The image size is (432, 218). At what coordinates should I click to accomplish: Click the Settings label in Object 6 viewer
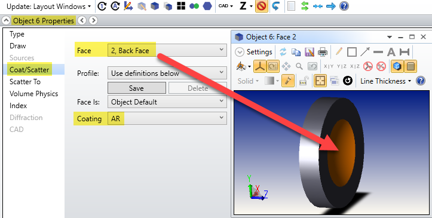(x=259, y=52)
